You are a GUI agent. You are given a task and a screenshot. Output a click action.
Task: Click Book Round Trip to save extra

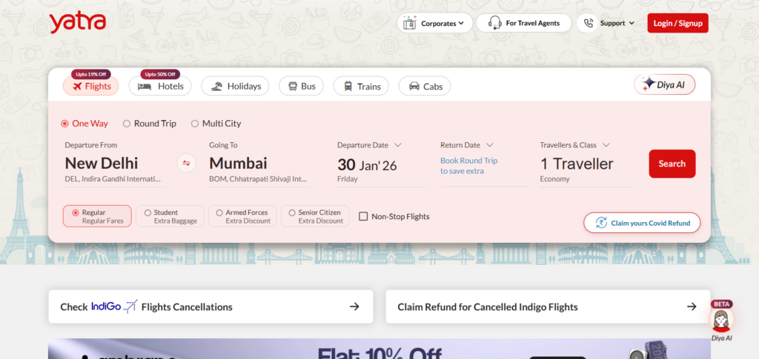[468, 166]
